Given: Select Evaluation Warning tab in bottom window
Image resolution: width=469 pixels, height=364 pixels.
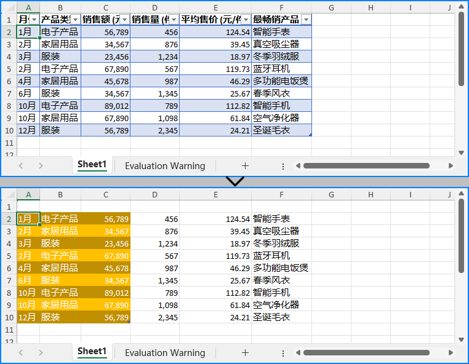Looking at the screenshot, I should (x=165, y=353).
